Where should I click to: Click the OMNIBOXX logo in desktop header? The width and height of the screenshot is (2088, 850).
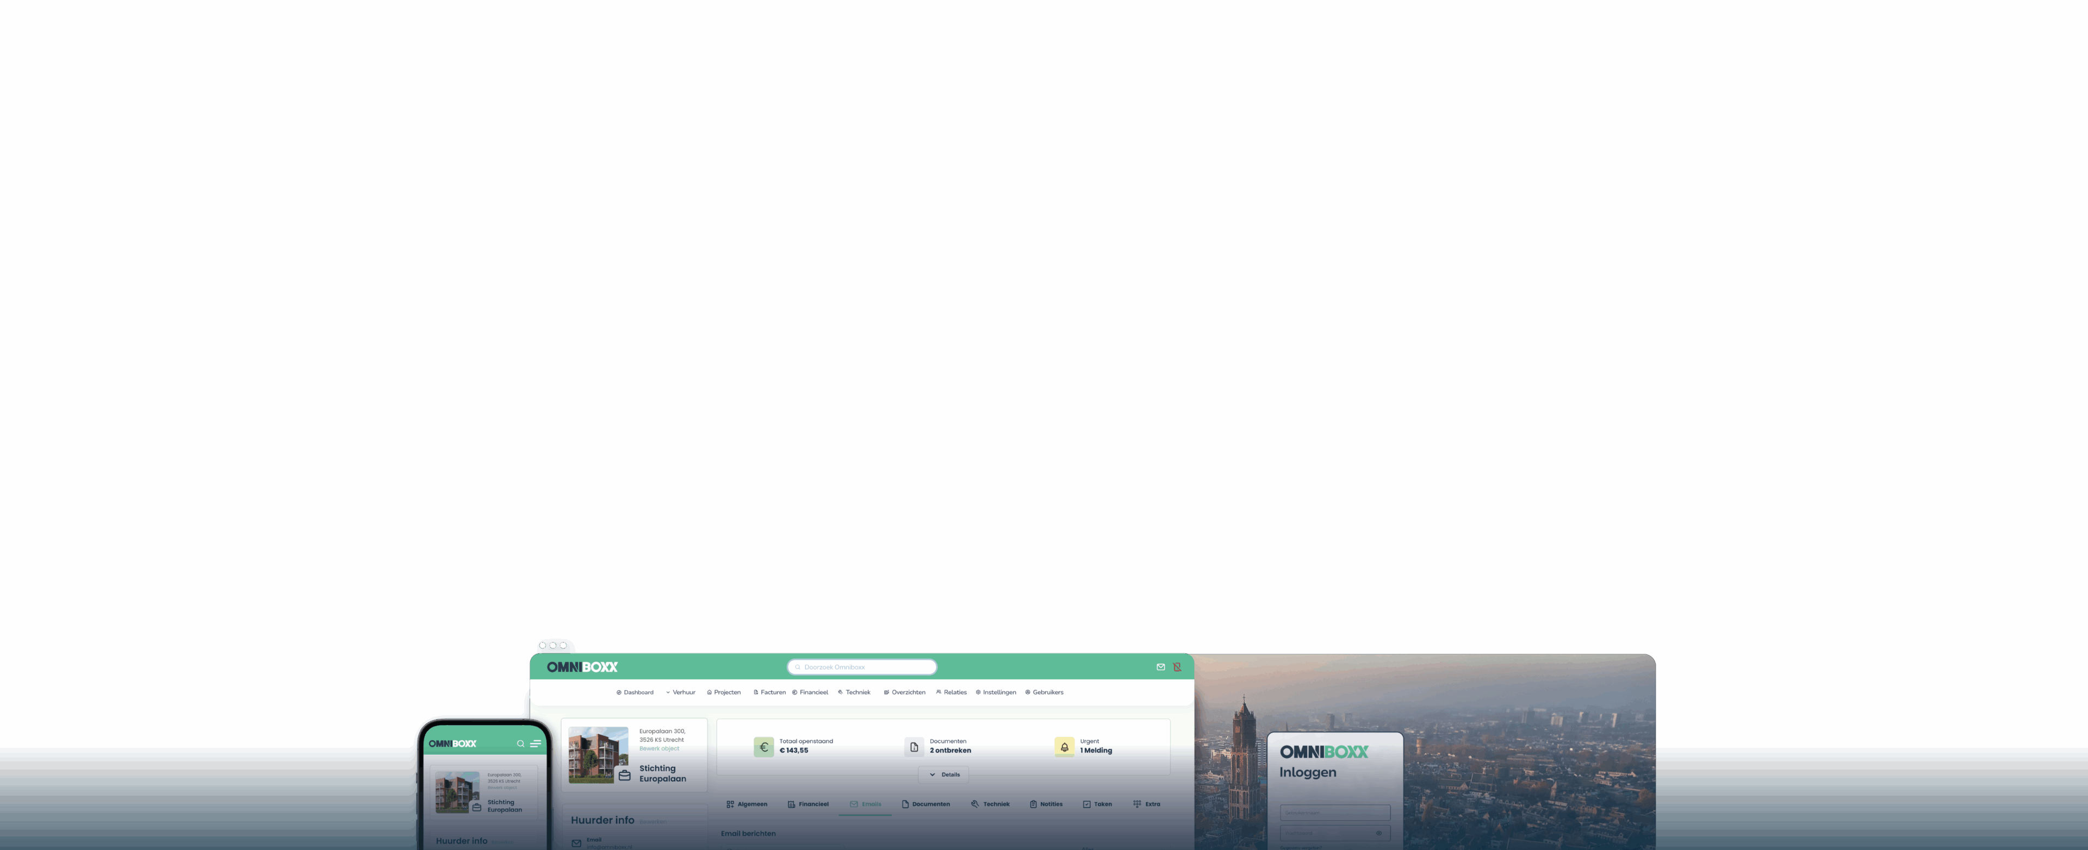click(582, 667)
